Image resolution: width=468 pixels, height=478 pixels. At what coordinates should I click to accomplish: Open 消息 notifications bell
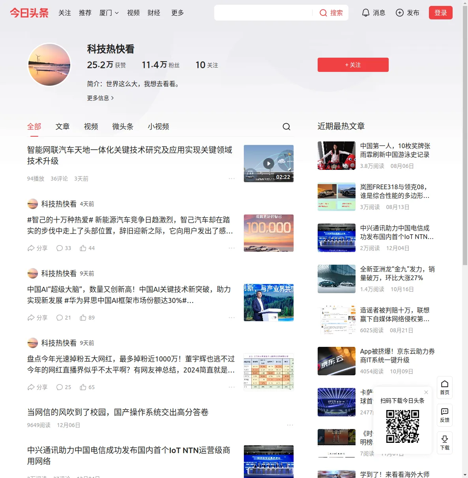click(373, 13)
